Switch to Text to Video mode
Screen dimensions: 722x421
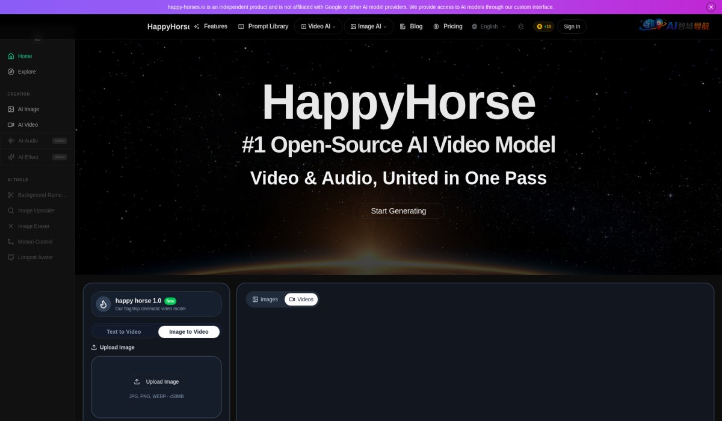coord(124,332)
